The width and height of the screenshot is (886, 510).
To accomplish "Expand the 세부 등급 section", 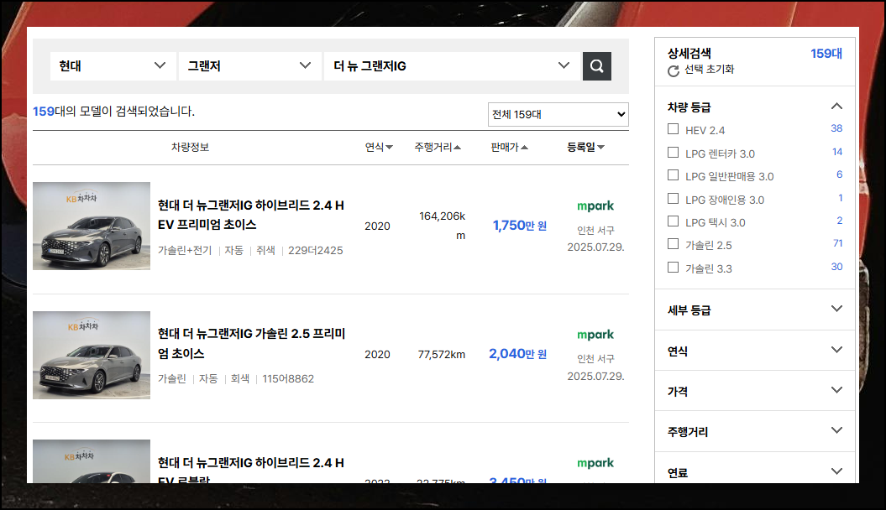I will point(836,309).
